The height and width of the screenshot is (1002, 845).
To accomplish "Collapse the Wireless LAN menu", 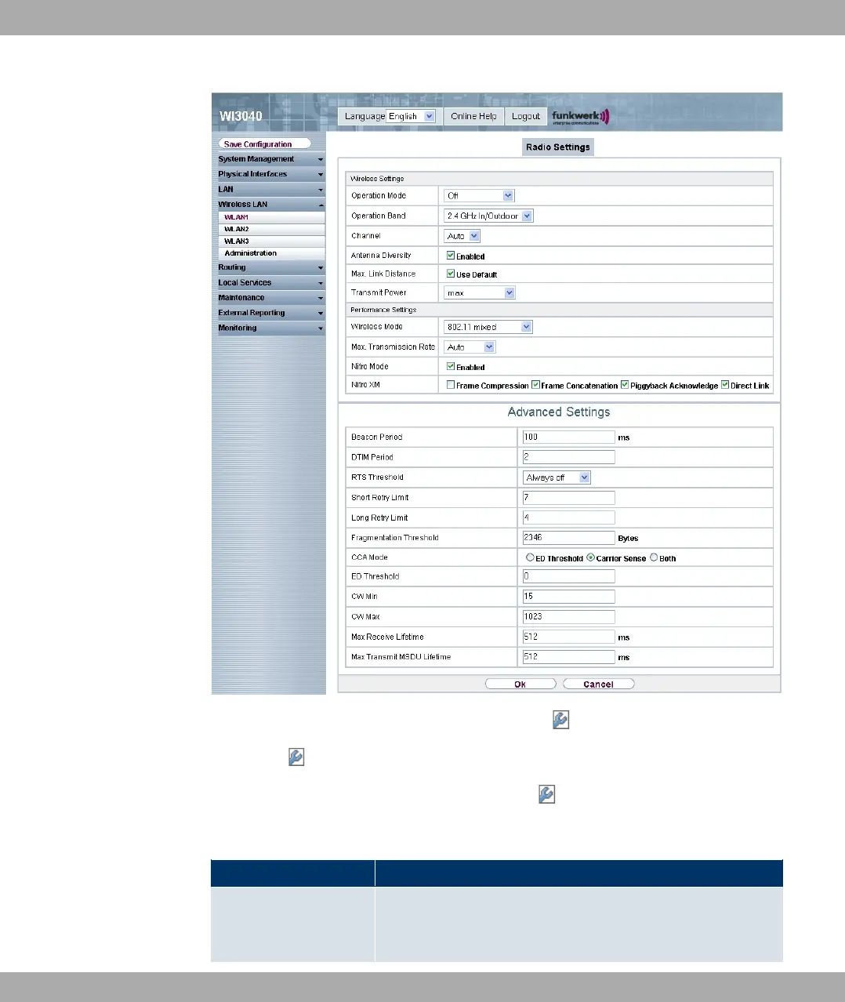I will pos(270,205).
